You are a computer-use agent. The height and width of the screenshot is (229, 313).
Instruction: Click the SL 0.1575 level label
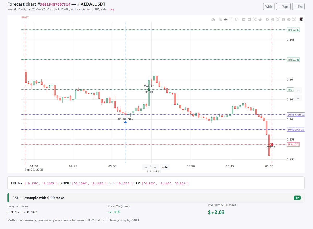[293, 144]
